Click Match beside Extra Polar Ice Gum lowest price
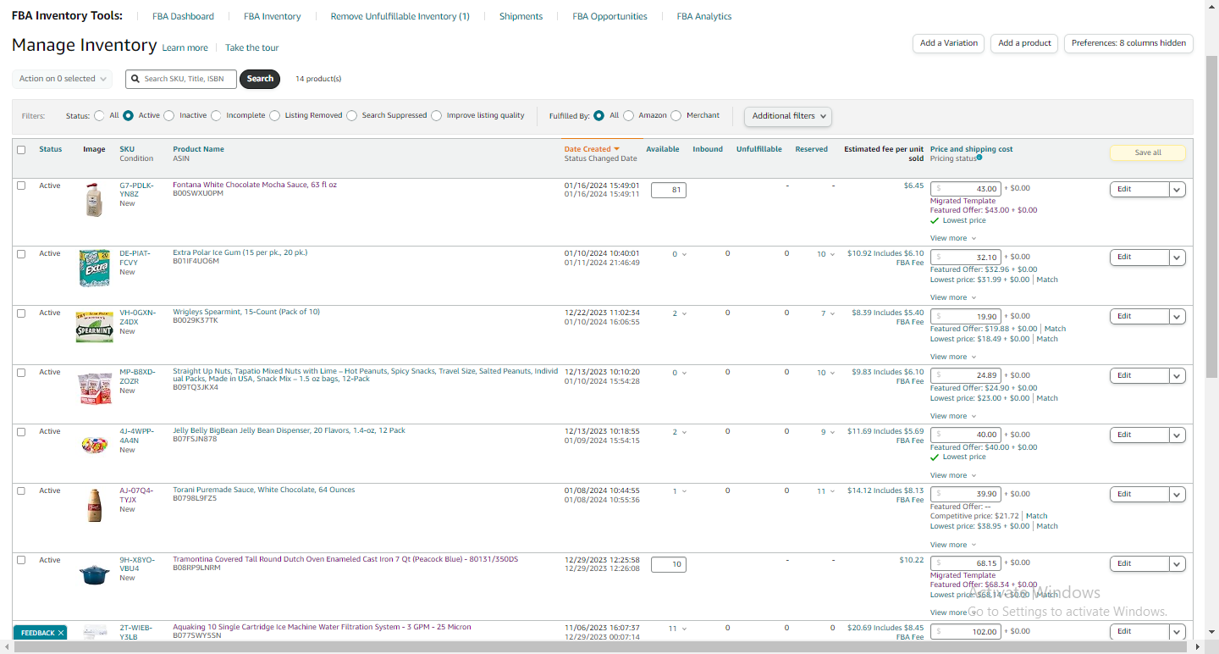This screenshot has height=654, width=1219. (x=1047, y=280)
